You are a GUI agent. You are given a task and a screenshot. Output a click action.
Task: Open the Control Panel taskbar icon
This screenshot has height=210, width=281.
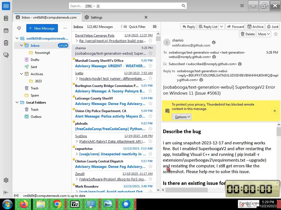(x=91, y=204)
